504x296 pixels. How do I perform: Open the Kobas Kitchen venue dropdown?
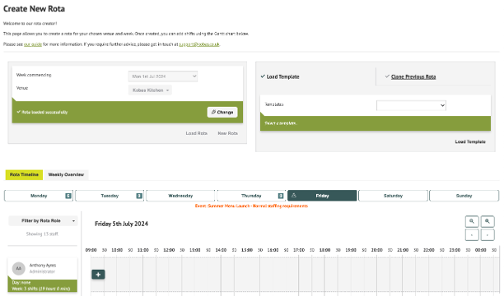tap(150, 90)
